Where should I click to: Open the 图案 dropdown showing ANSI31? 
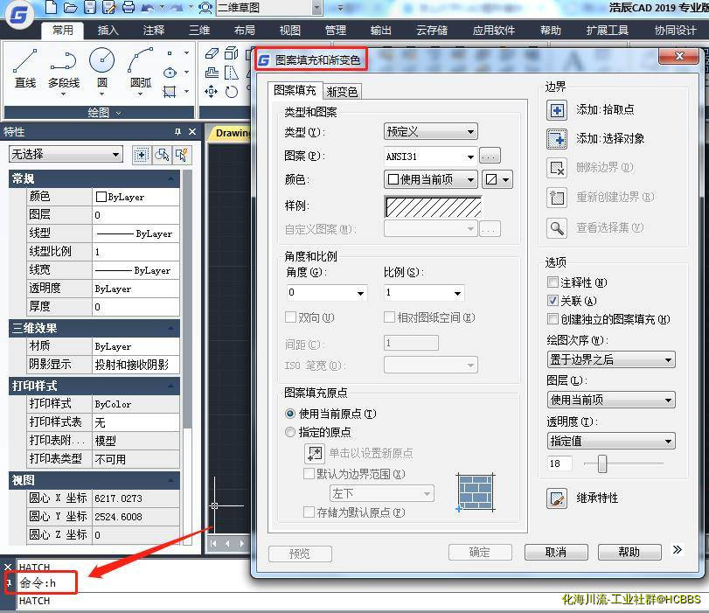point(430,157)
